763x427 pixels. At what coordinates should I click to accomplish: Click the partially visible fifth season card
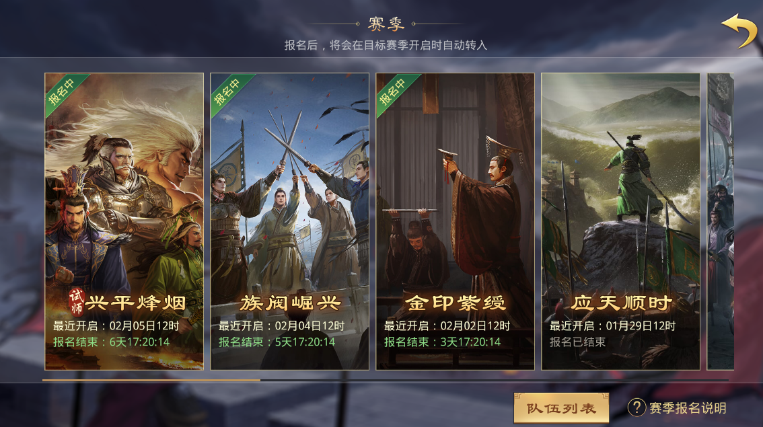pos(720,221)
